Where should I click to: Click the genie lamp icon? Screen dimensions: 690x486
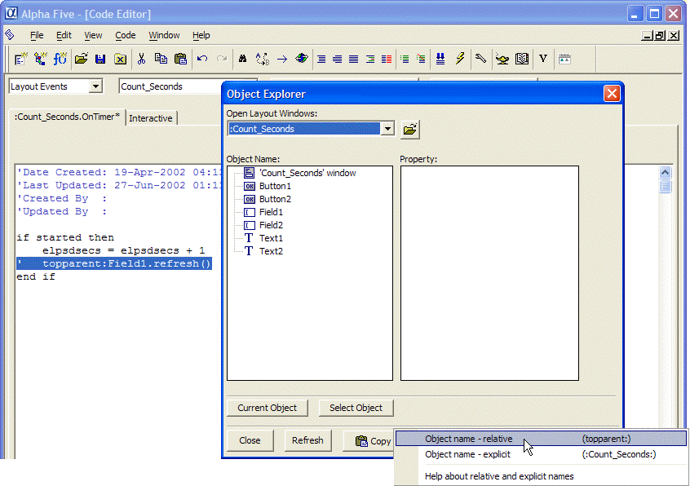[502, 59]
